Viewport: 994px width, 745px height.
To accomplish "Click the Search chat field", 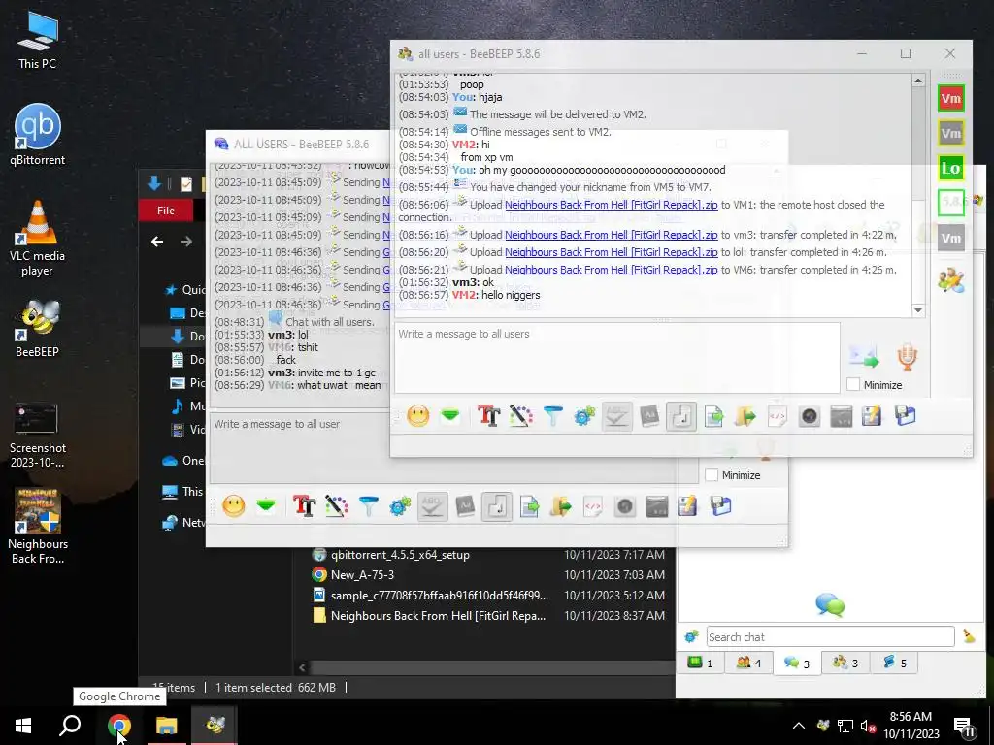I will coord(831,636).
